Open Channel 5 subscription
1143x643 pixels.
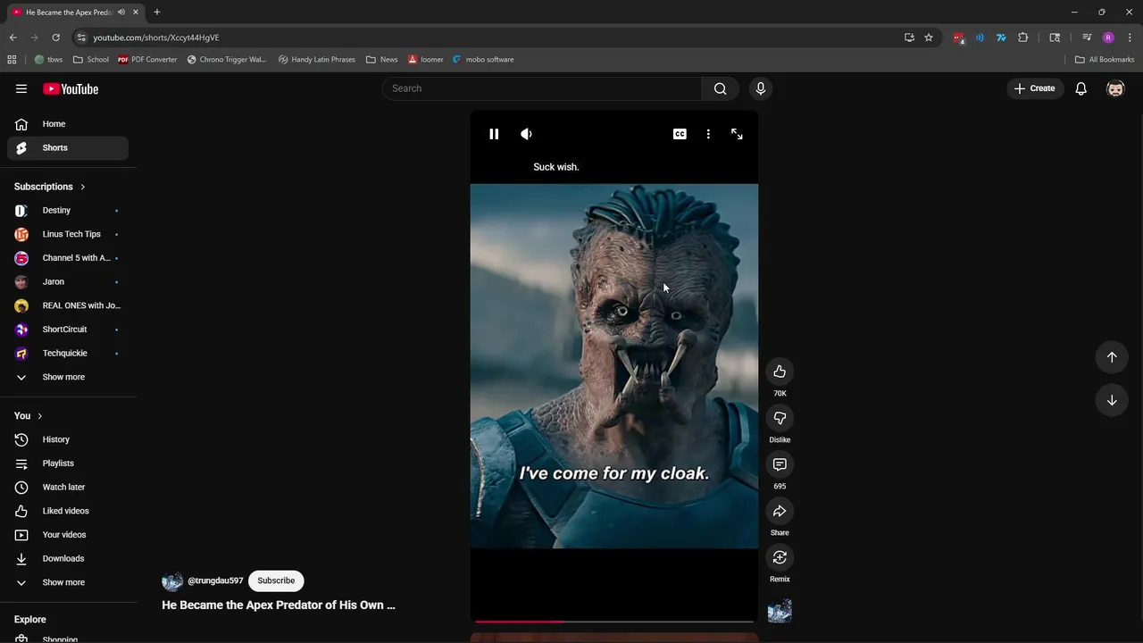click(x=68, y=258)
